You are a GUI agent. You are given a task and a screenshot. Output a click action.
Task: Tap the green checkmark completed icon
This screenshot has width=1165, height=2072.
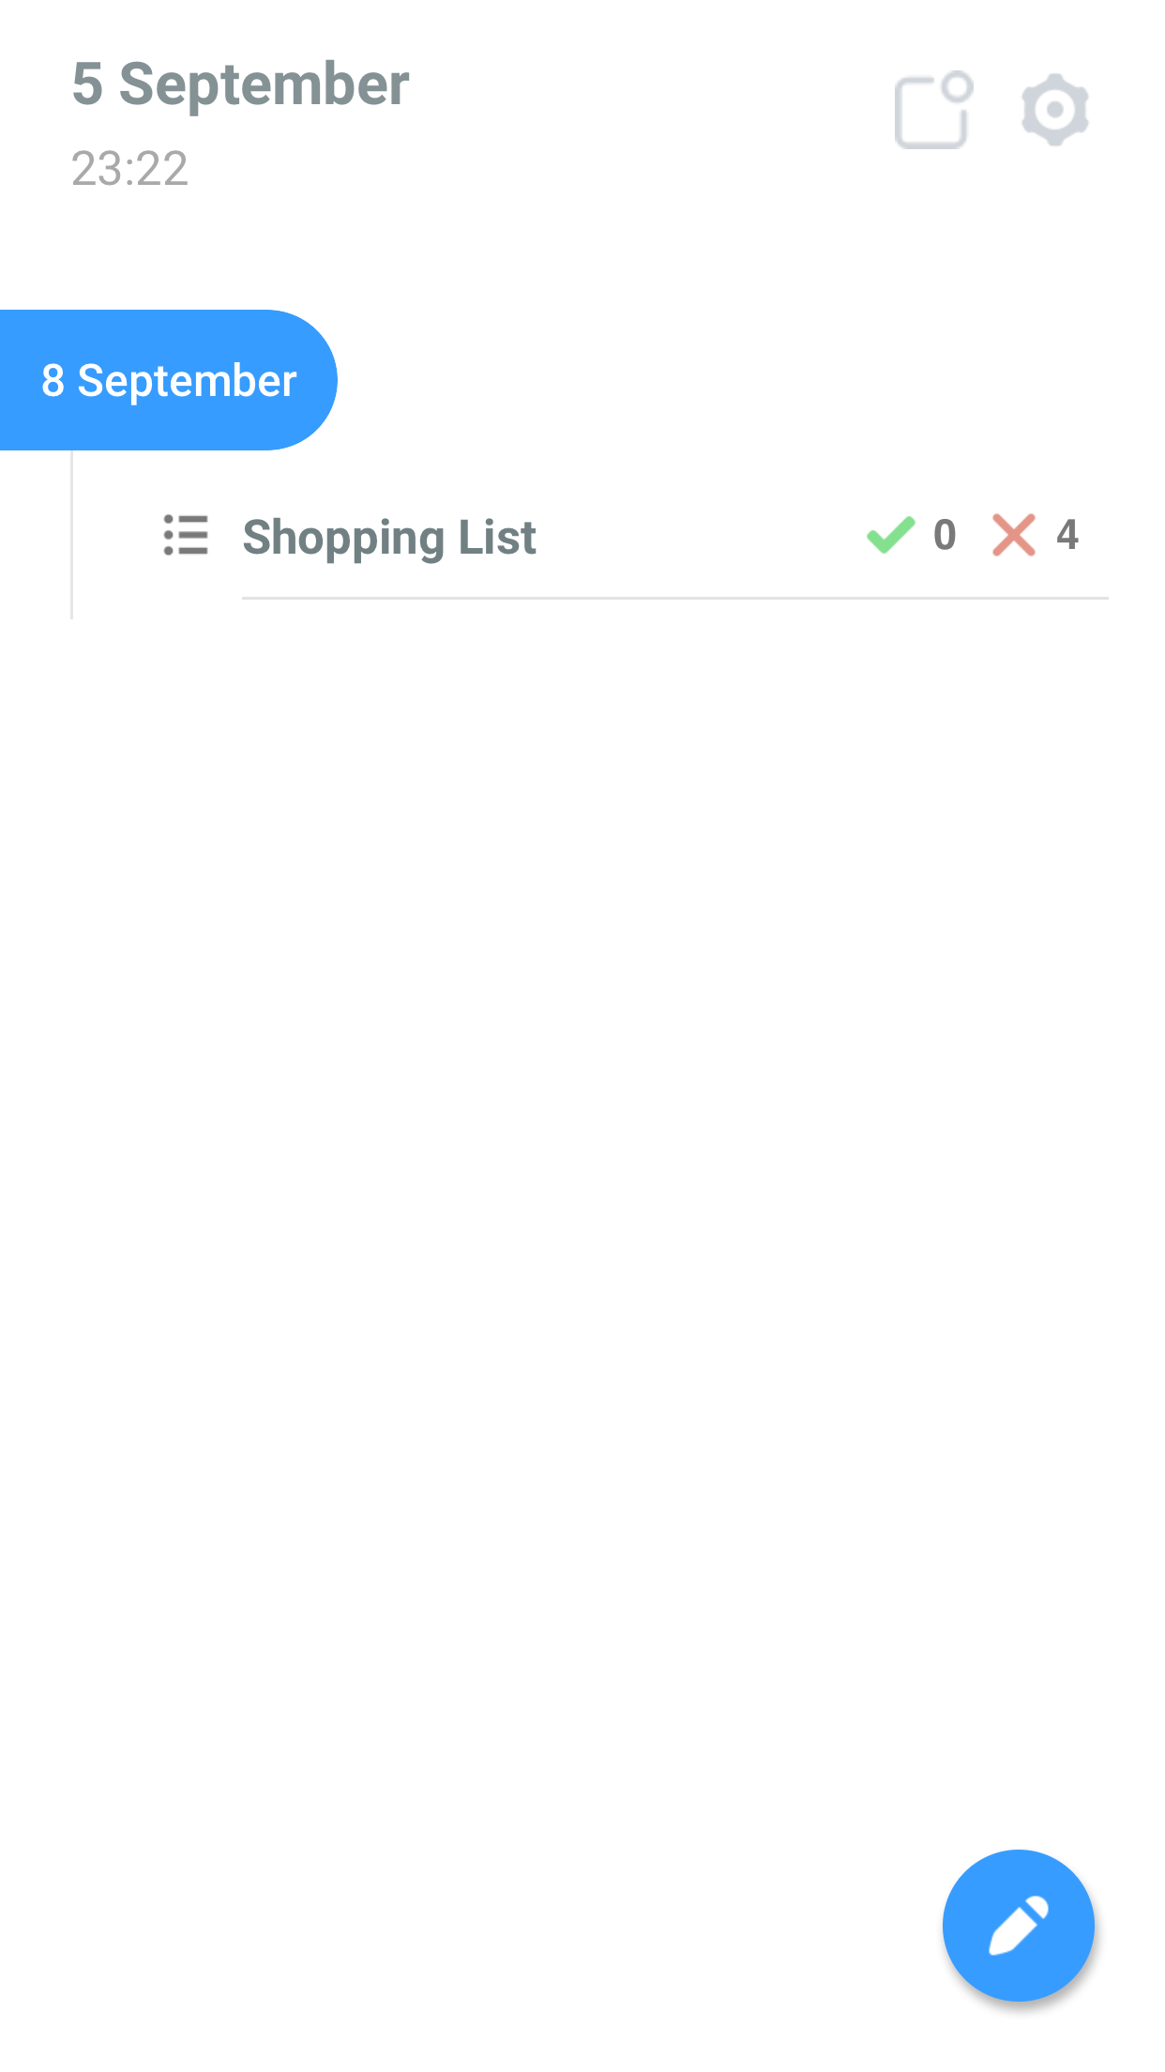pos(890,535)
